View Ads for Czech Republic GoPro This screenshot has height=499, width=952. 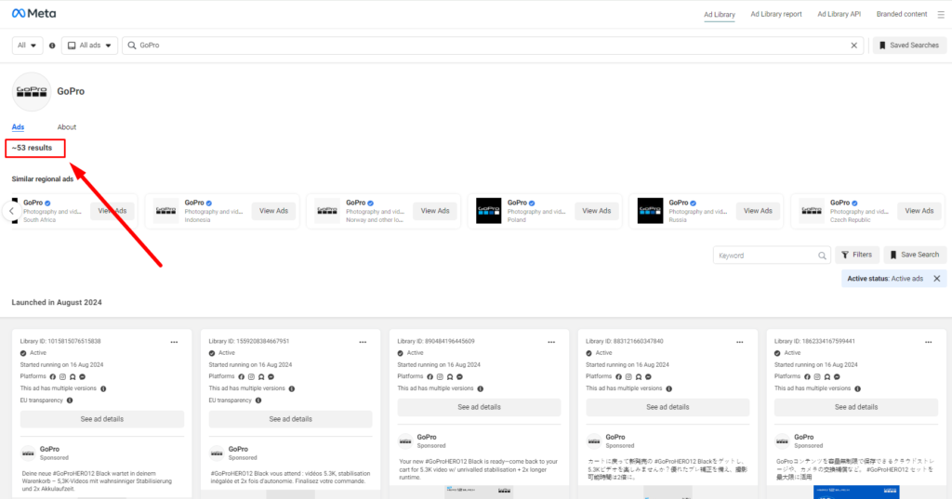click(919, 211)
